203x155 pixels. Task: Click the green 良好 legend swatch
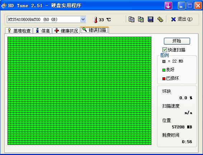click(x=164, y=70)
